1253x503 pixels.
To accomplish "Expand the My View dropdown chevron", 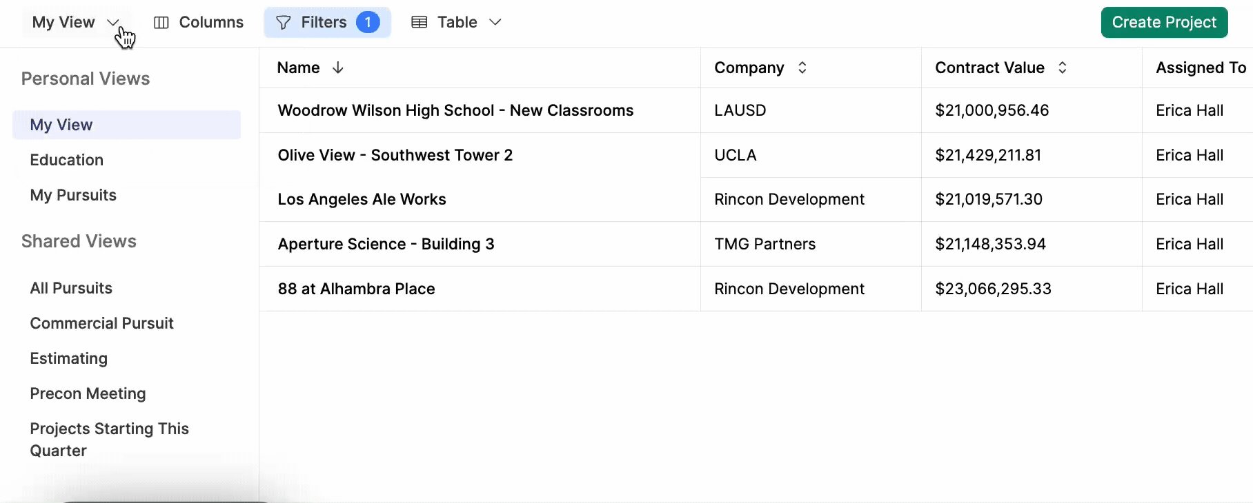I will (x=113, y=23).
